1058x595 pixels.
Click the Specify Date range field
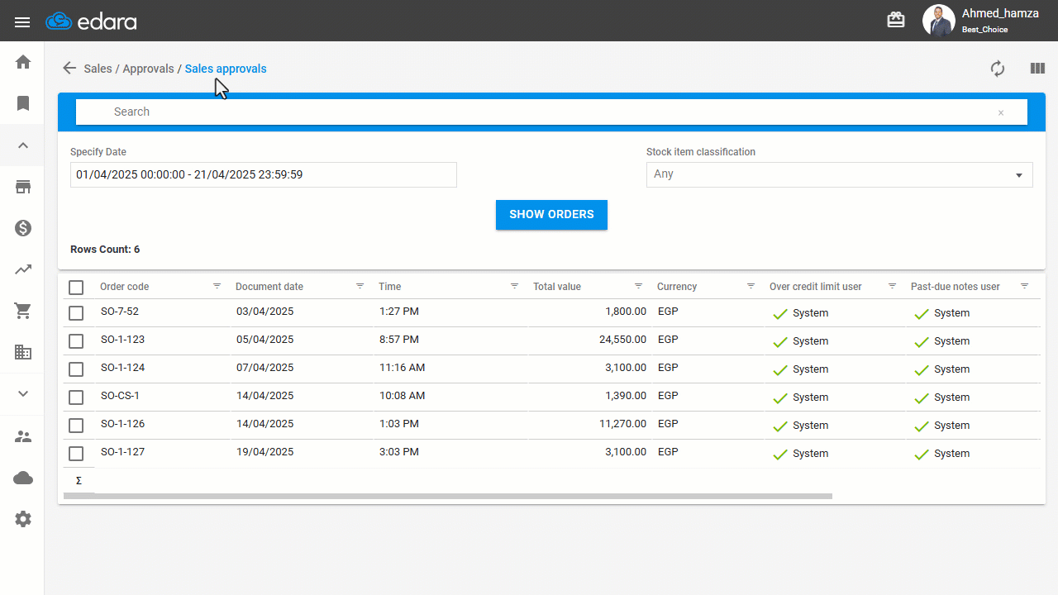[264, 174]
